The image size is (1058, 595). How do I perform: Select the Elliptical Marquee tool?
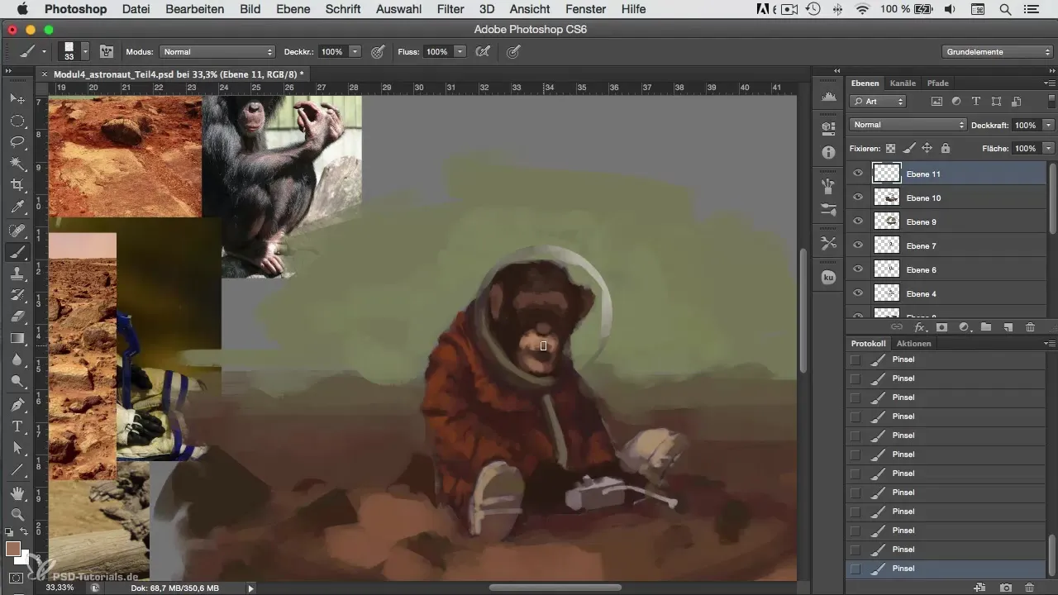pyautogui.click(x=17, y=121)
